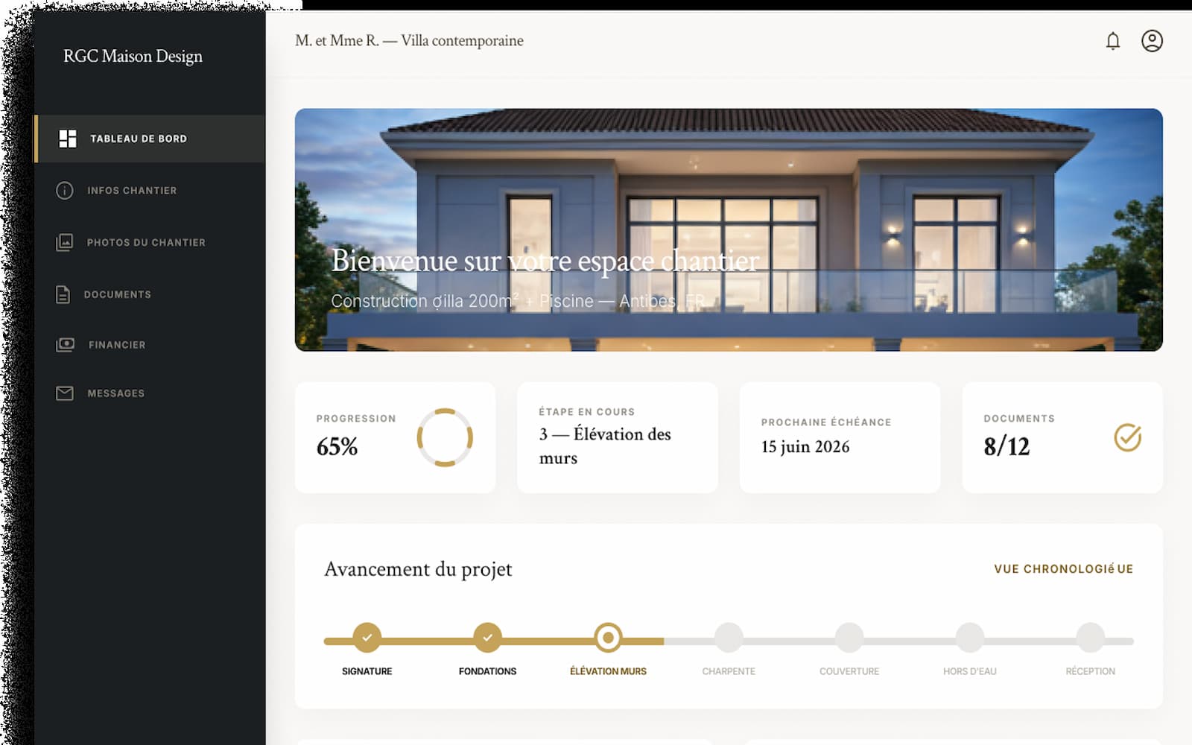This screenshot has height=745, width=1192.
Task: Open the Prochaine échéance card
Action: click(840, 437)
